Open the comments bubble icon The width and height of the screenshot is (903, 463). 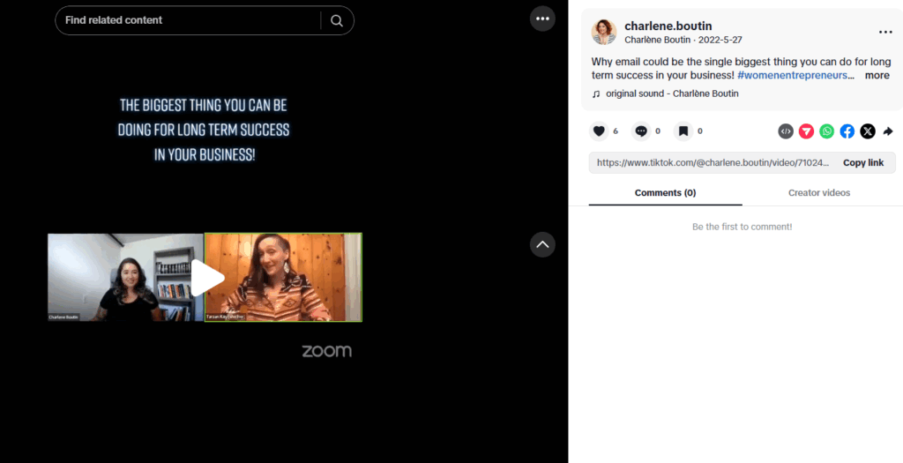pyautogui.click(x=641, y=131)
